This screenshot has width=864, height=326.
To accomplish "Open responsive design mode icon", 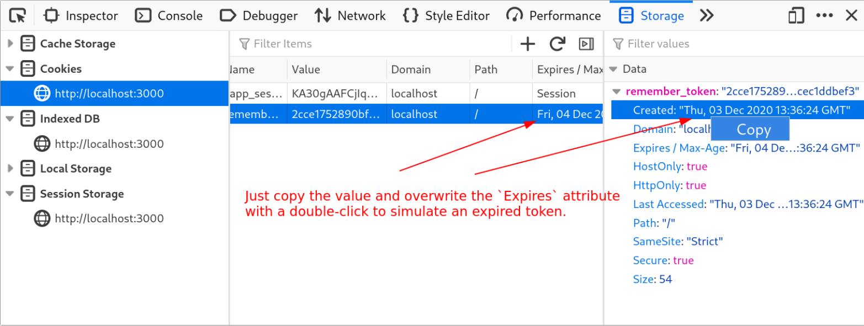I will pos(796,15).
